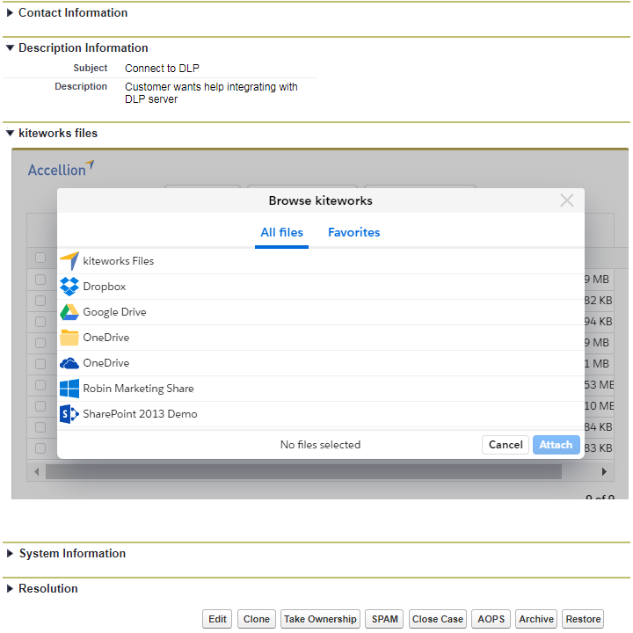Click the Clone button
This screenshot has width=633, height=633.
(x=257, y=619)
